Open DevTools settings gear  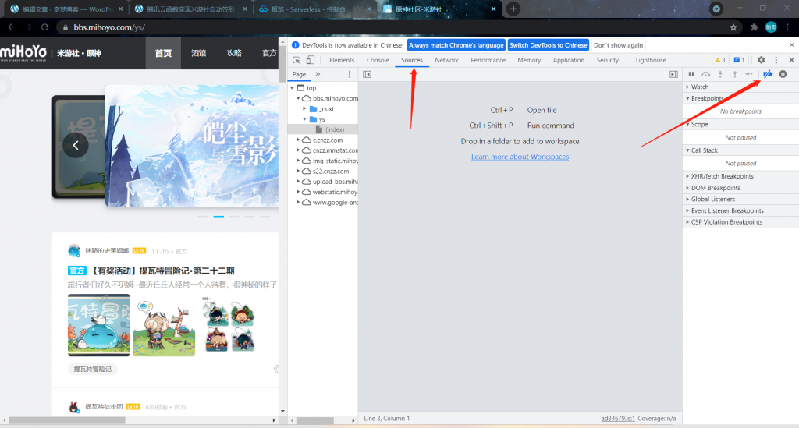pyautogui.click(x=762, y=60)
